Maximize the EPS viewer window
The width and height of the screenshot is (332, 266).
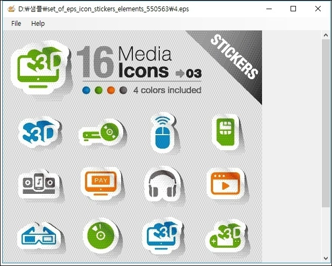click(x=293, y=9)
